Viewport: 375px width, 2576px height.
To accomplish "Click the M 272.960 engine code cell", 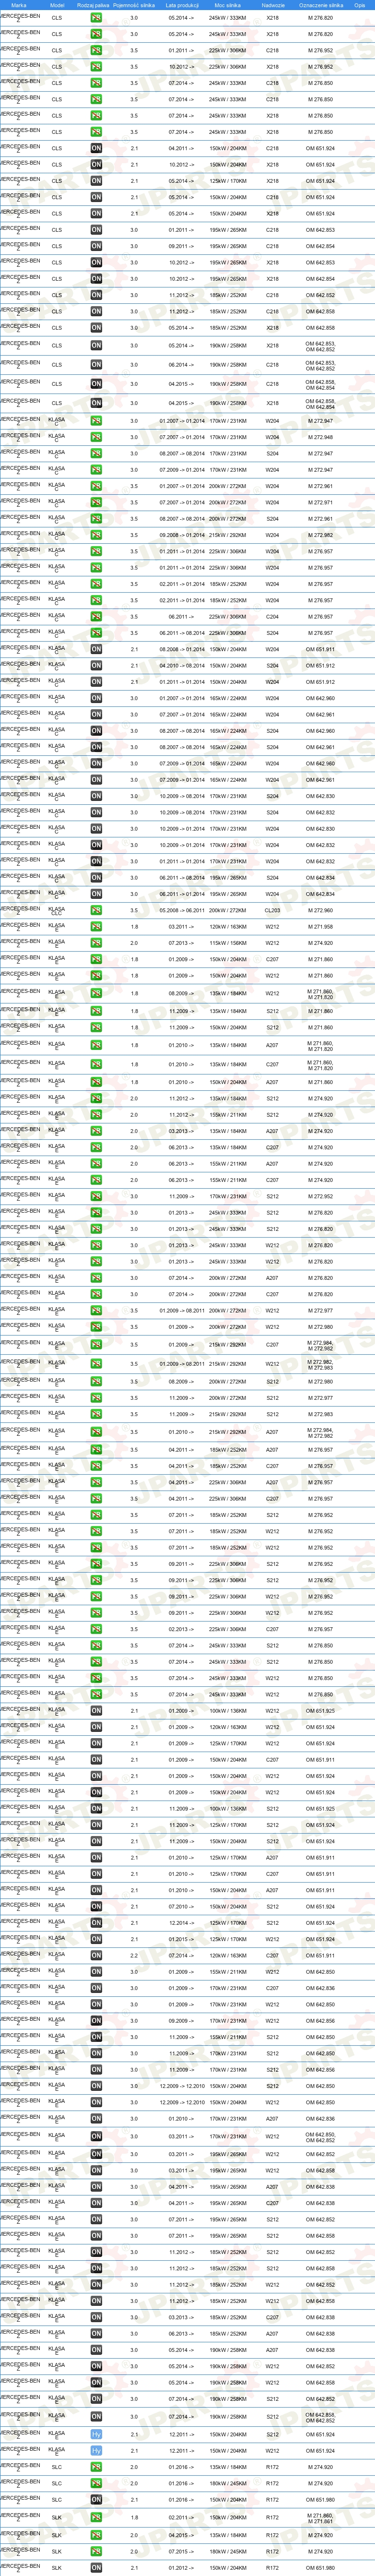I will [321, 911].
